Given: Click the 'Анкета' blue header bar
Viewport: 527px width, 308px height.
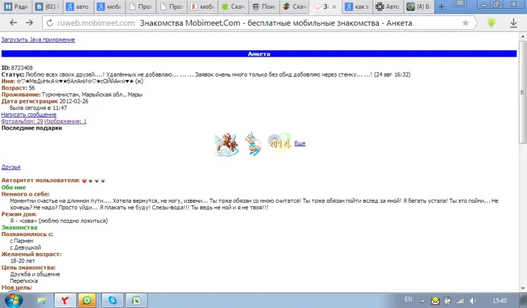Looking at the screenshot, I should [259, 54].
